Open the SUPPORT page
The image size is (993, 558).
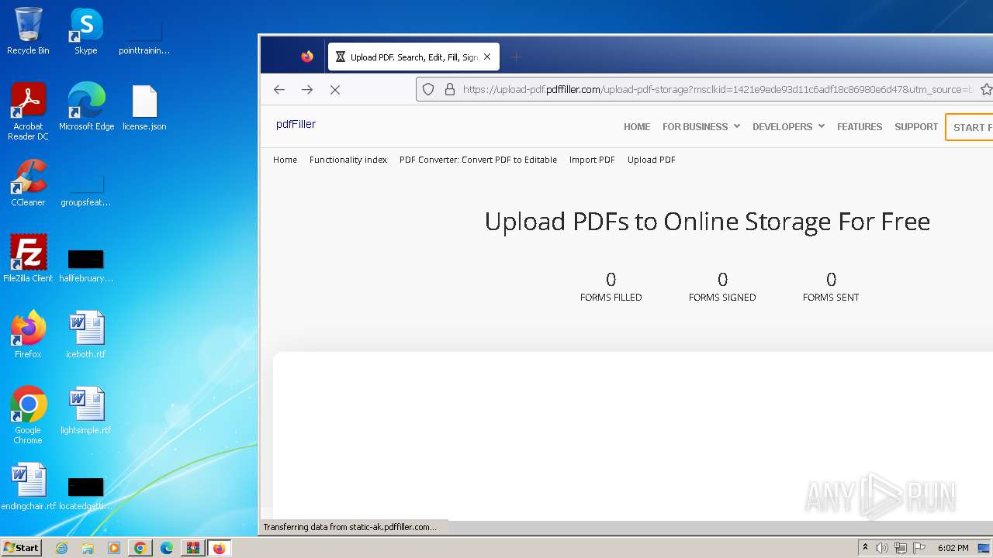(x=916, y=127)
